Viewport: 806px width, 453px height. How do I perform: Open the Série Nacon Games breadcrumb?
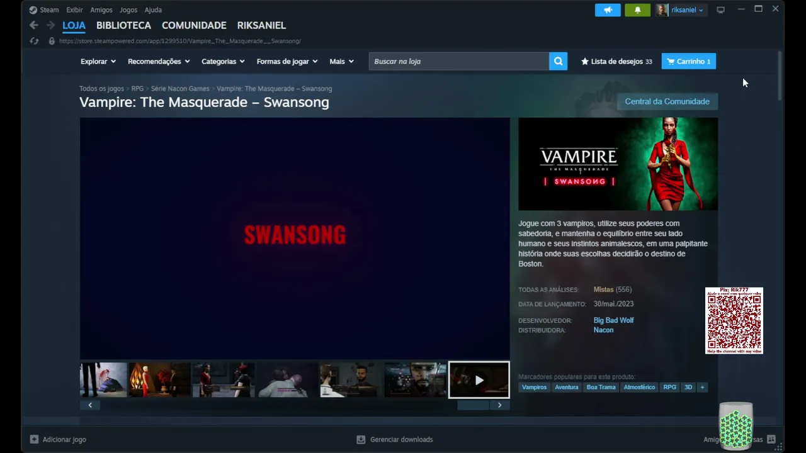click(180, 89)
